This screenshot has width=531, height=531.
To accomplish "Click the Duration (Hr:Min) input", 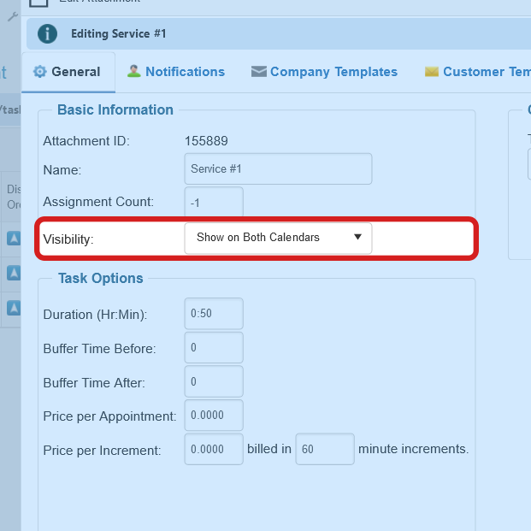I will point(214,314).
